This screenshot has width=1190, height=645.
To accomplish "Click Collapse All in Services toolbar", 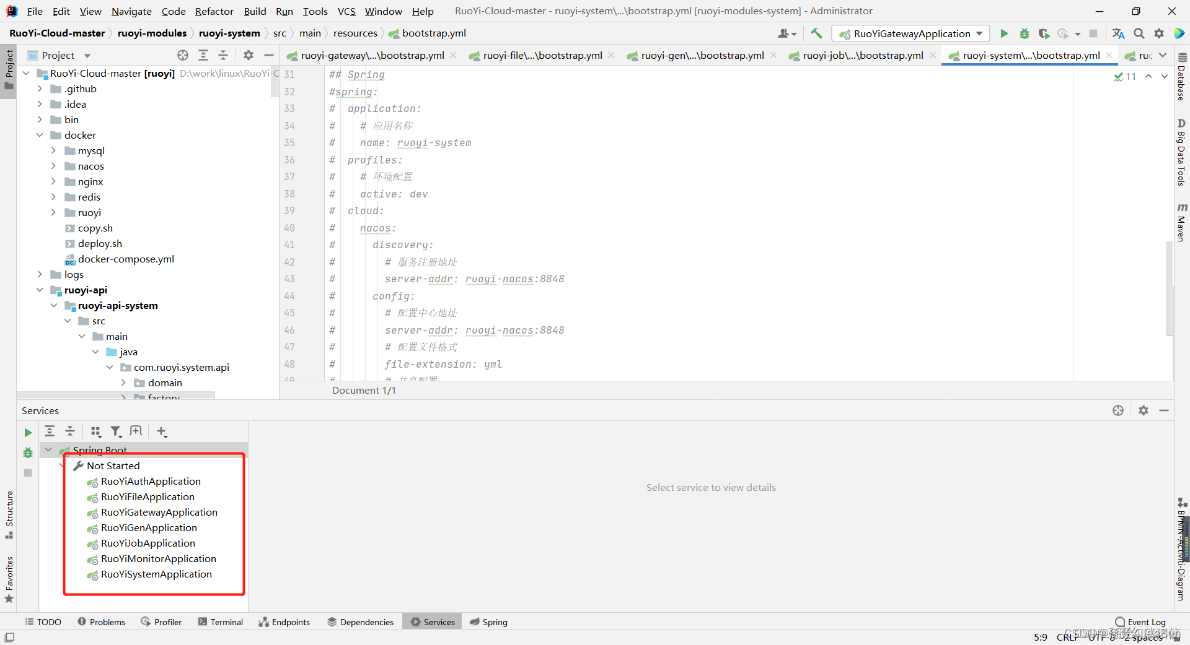I will pyautogui.click(x=70, y=431).
